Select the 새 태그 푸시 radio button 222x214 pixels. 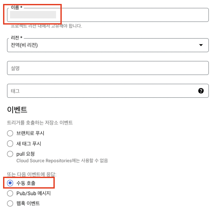coord(10,143)
